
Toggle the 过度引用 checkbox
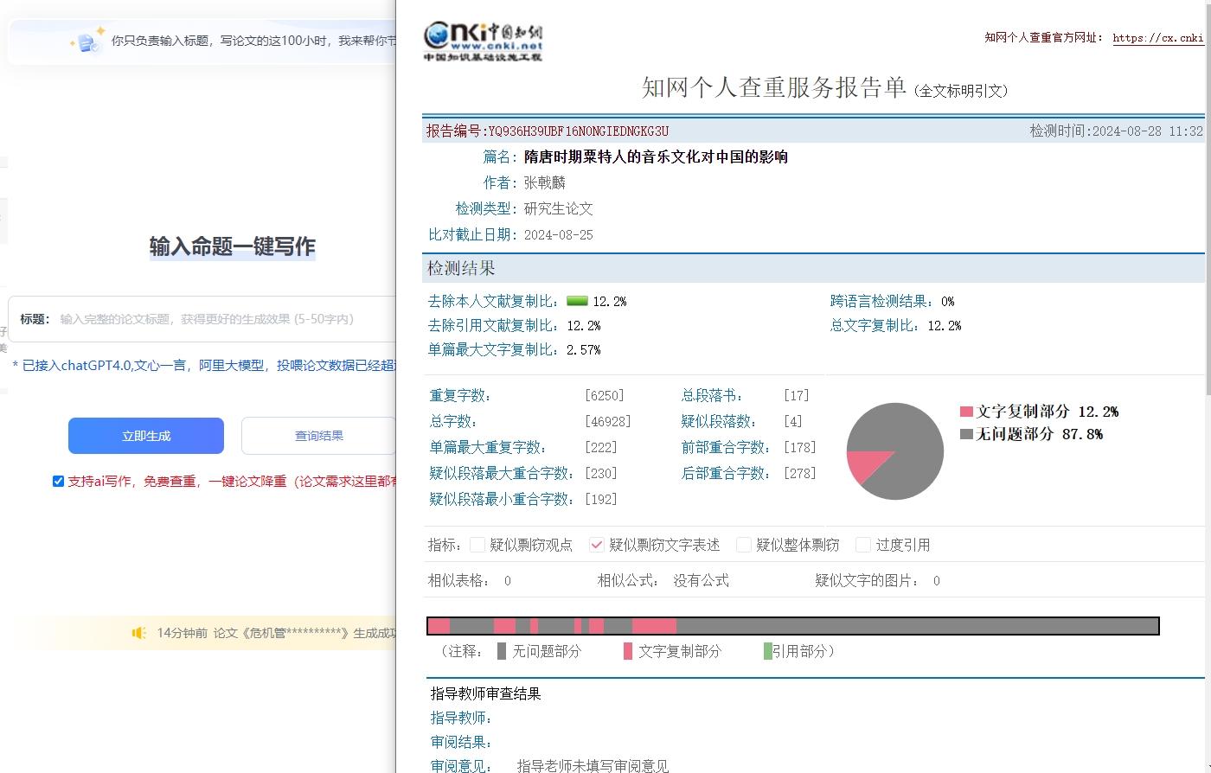[863, 545]
